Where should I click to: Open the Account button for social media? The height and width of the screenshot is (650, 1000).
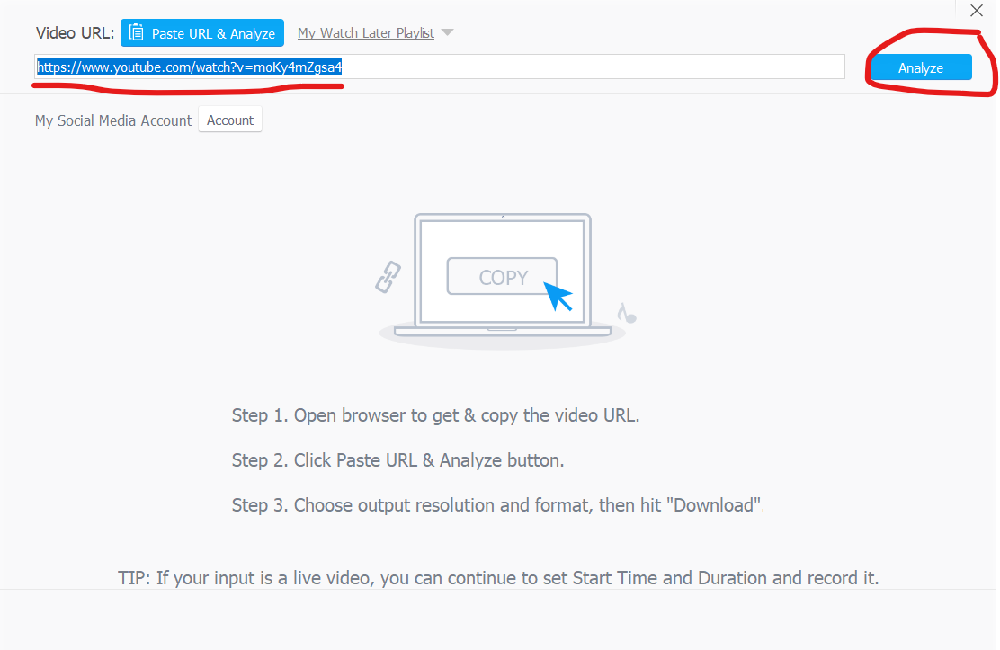[230, 120]
